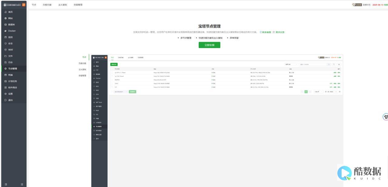Click the green page 1 button in preview
Screen dimensions: 388x187
click(x=306, y=92)
